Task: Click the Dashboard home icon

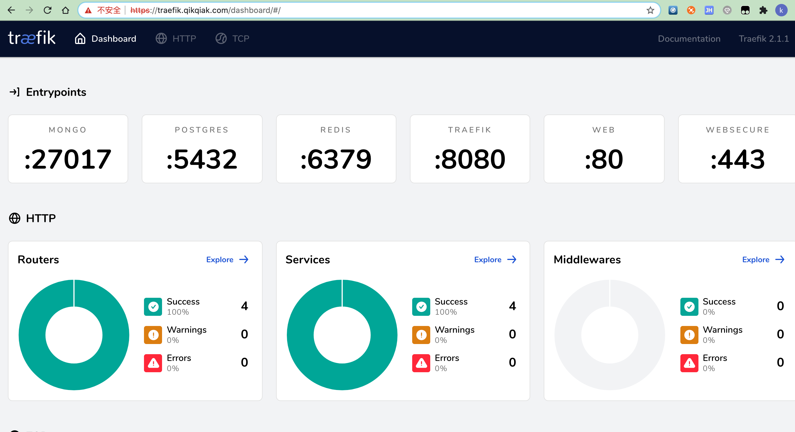Action: click(x=80, y=39)
